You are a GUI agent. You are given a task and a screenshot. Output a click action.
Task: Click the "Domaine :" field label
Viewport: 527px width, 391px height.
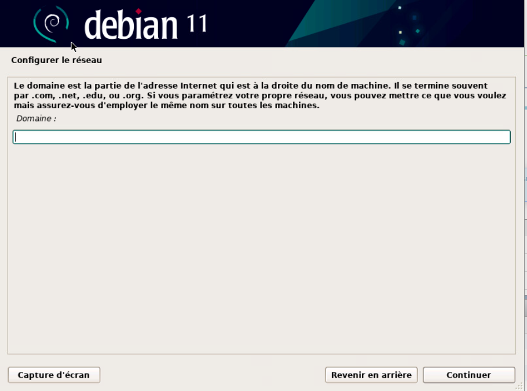[36, 119]
